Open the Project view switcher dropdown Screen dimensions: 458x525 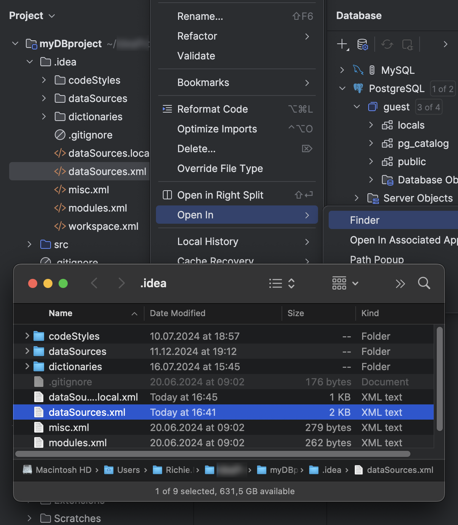(52, 16)
